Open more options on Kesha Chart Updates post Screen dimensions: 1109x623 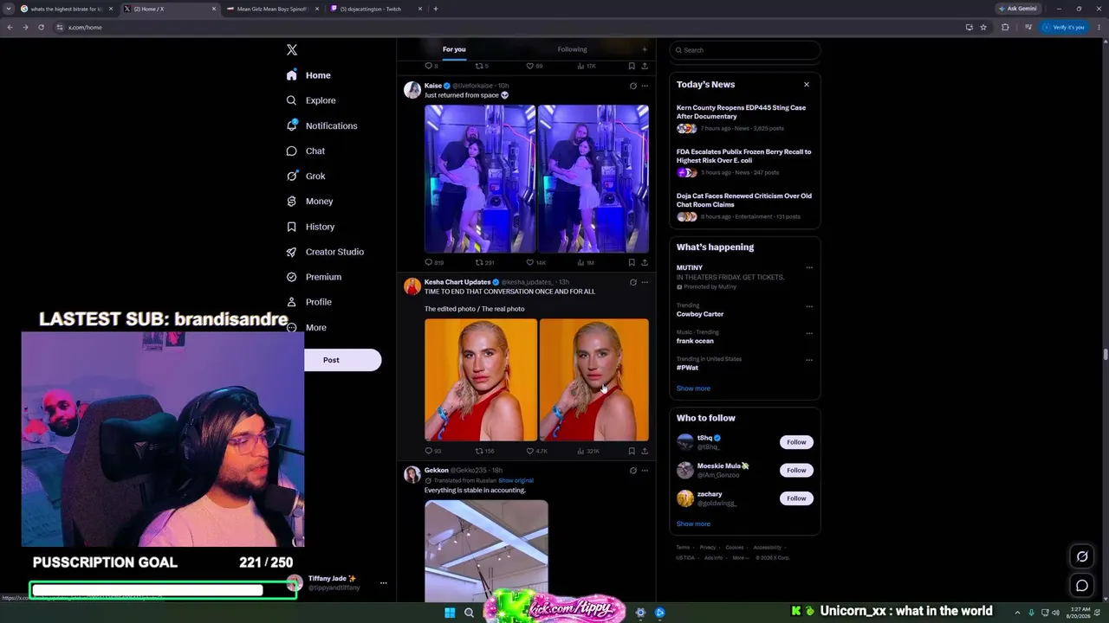pos(645,282)
